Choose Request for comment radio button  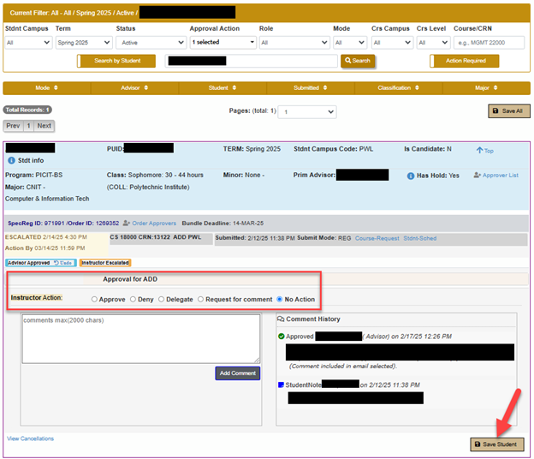201,299
